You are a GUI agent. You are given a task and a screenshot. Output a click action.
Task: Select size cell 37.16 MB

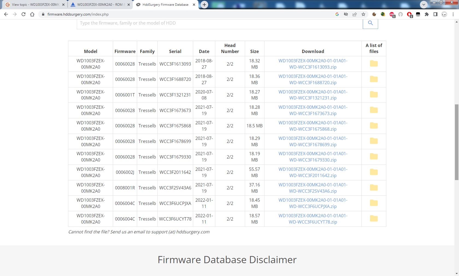click(x=254, y=188)
